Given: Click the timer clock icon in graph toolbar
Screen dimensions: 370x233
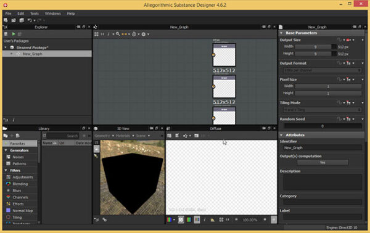Looking at the screenshot, I should click(x=134, y=34).
